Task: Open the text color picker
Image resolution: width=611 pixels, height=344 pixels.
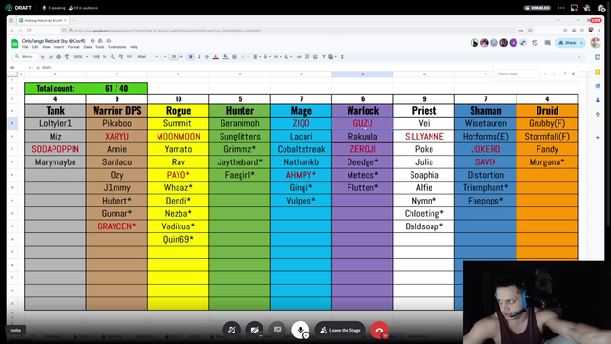Action: (216, 57)
